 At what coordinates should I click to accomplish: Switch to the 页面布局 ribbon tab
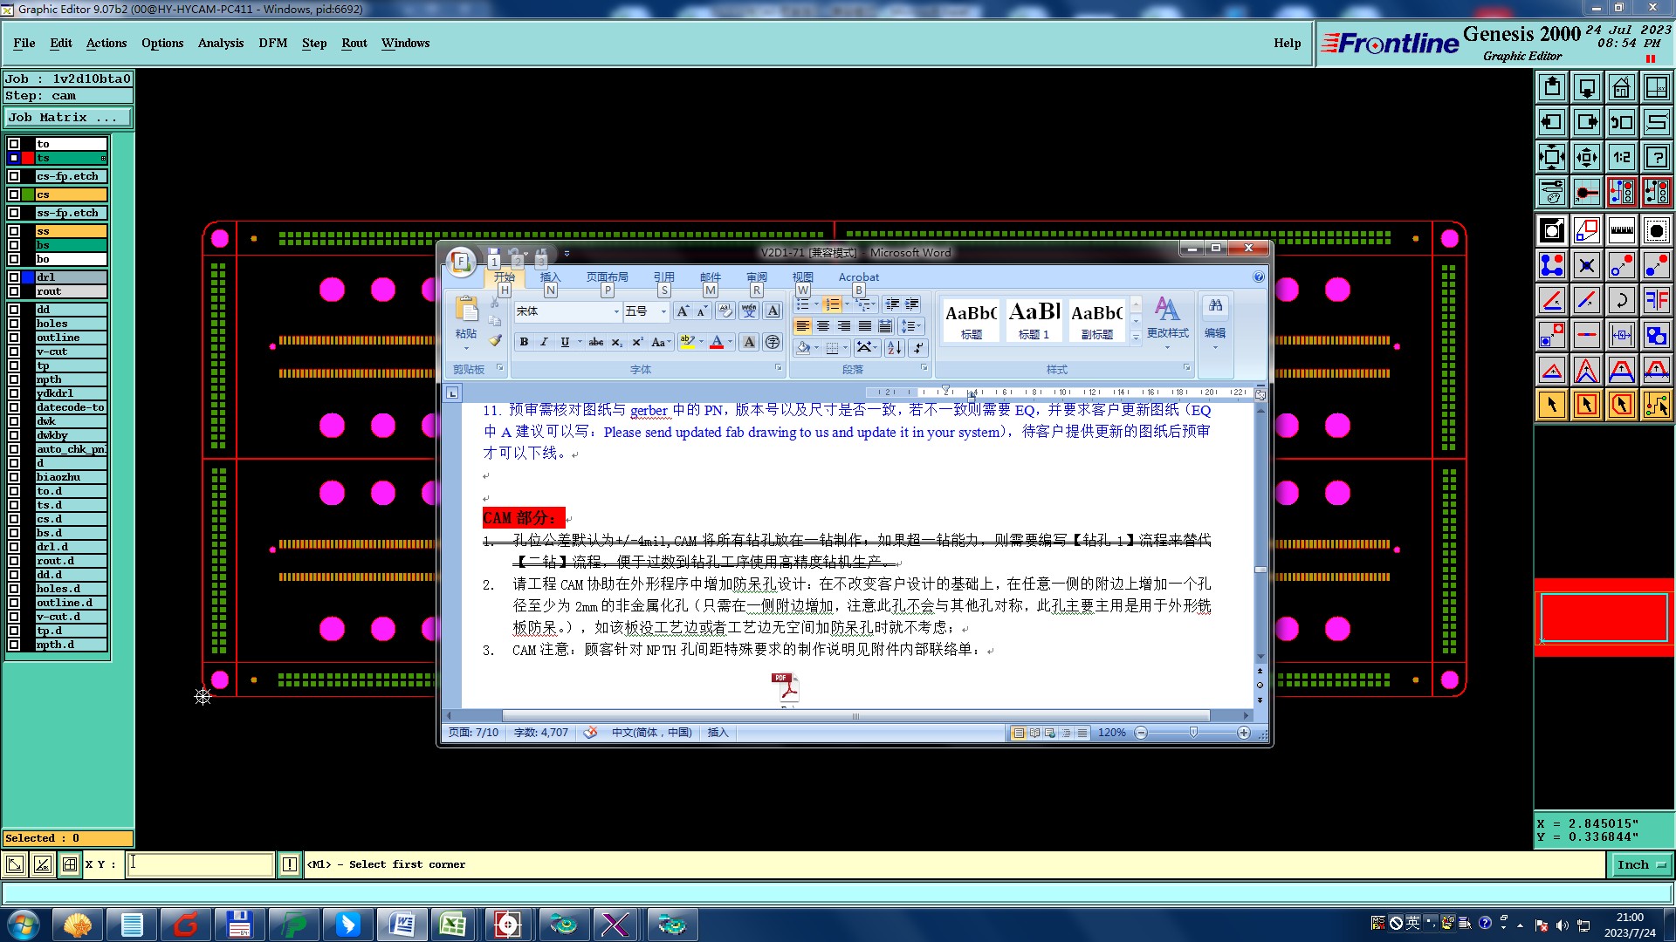607,277
